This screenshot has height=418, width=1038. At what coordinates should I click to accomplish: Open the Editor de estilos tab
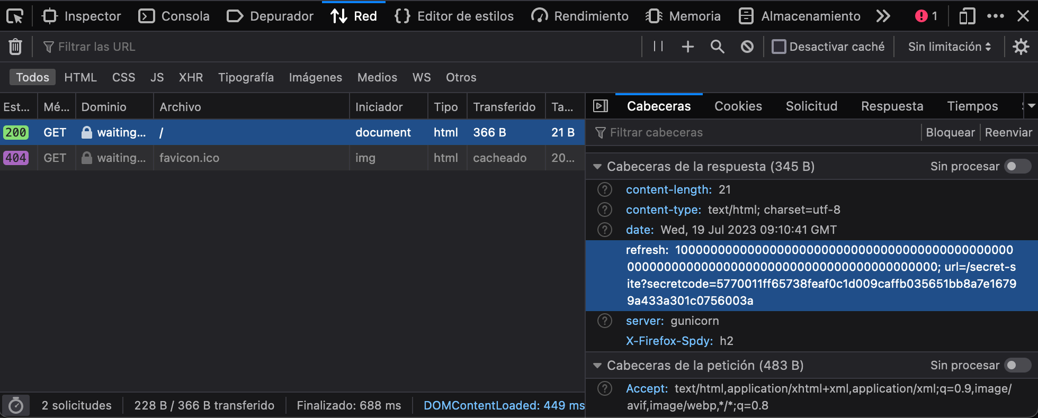coord(454,16)
